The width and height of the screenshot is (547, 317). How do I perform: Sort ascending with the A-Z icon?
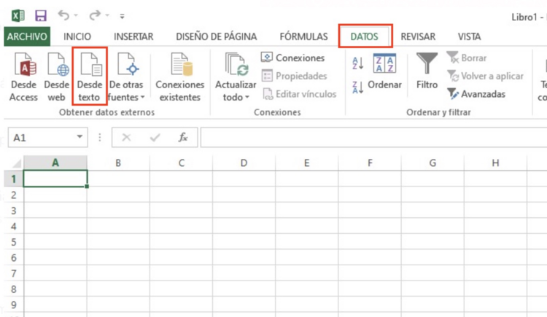pos(358,63)
